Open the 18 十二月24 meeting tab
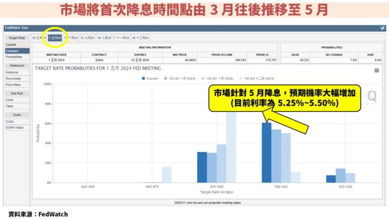 pyautogui.click(x=140, y=38)
